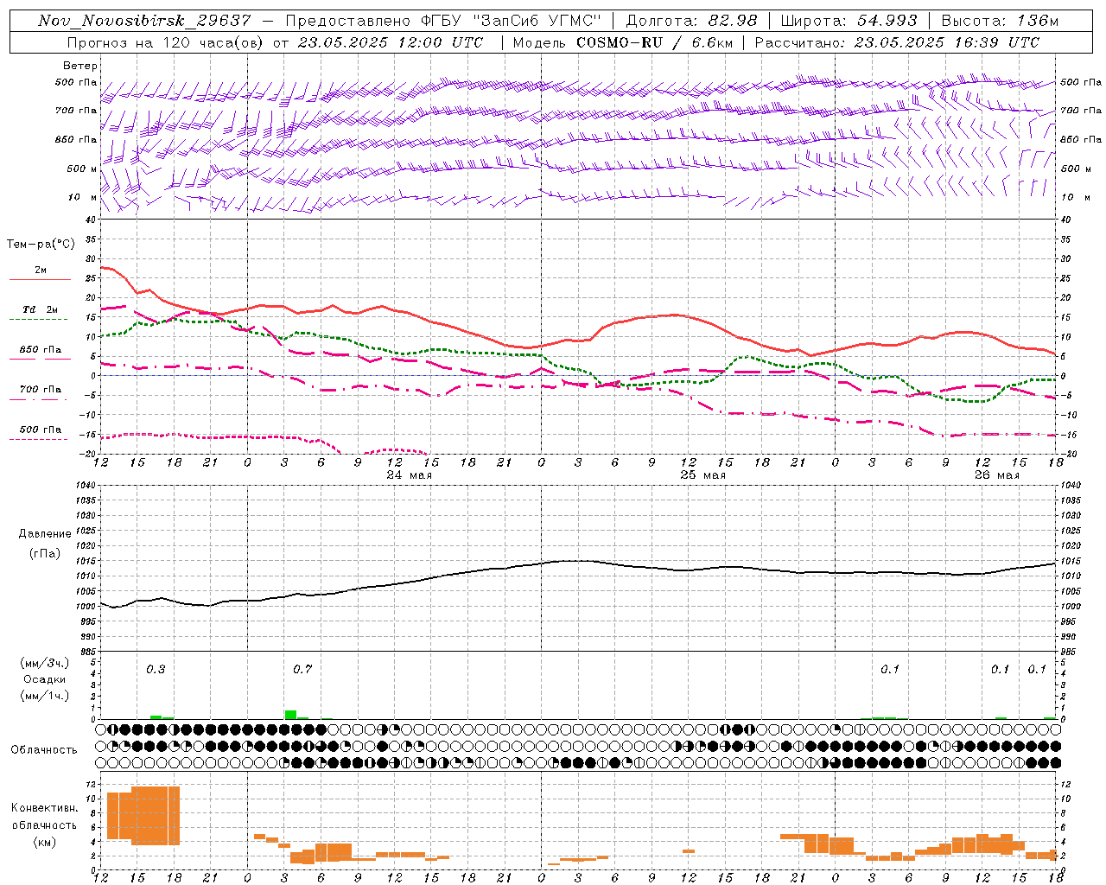Viewport: 1106px width, 885px height.
Task: Click the red 2м temperature legend line
Action: [40, 279]
